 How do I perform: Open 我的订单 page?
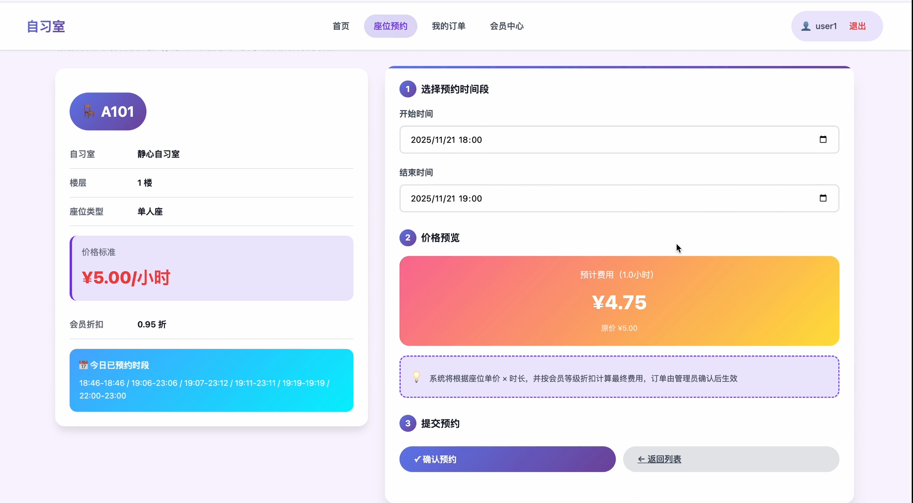(x=448, y=26)
